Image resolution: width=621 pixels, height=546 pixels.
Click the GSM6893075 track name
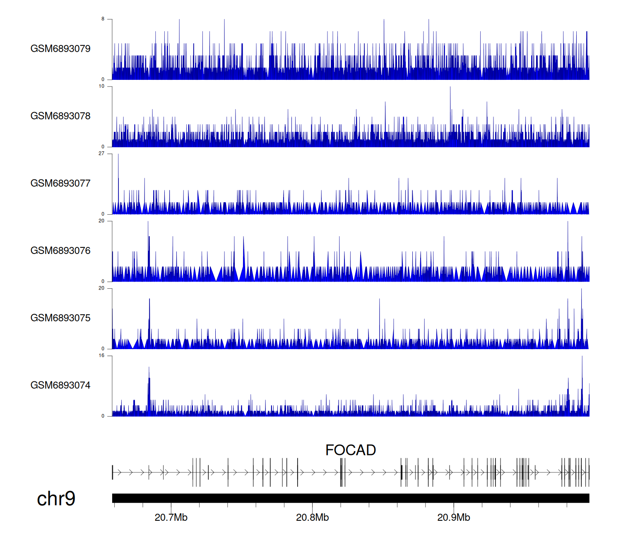pyautogui.click(x=60, y=318)
